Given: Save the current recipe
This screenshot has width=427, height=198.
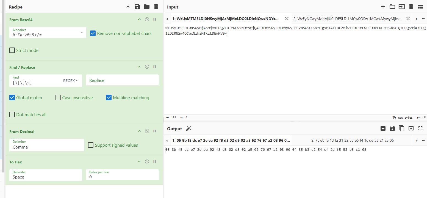Looking at the screenshot, I should coord(137,7).
